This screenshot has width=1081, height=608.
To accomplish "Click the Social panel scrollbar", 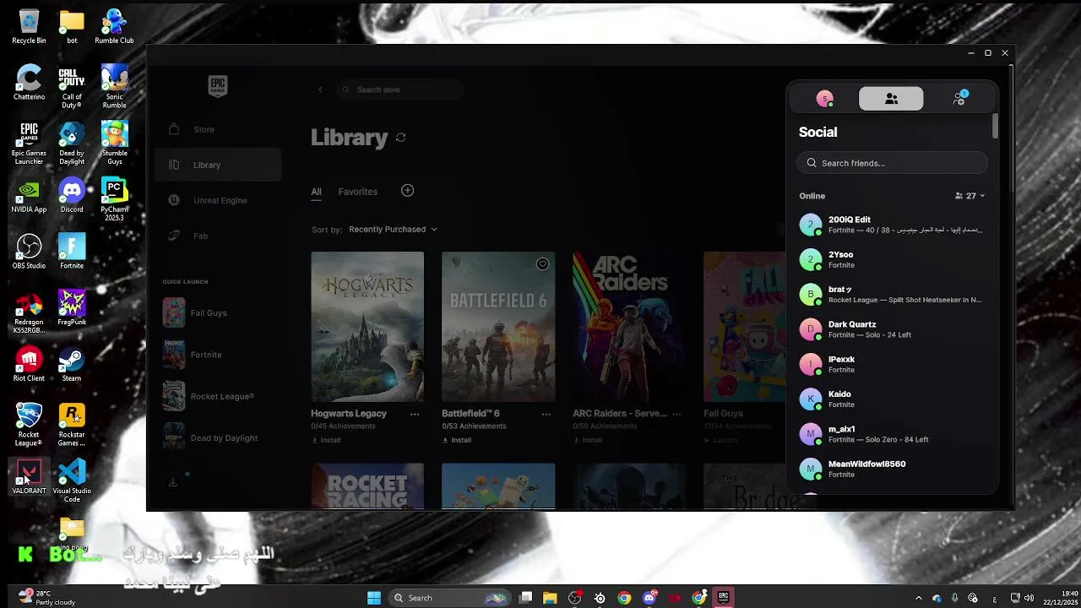I will coord(995,126).
